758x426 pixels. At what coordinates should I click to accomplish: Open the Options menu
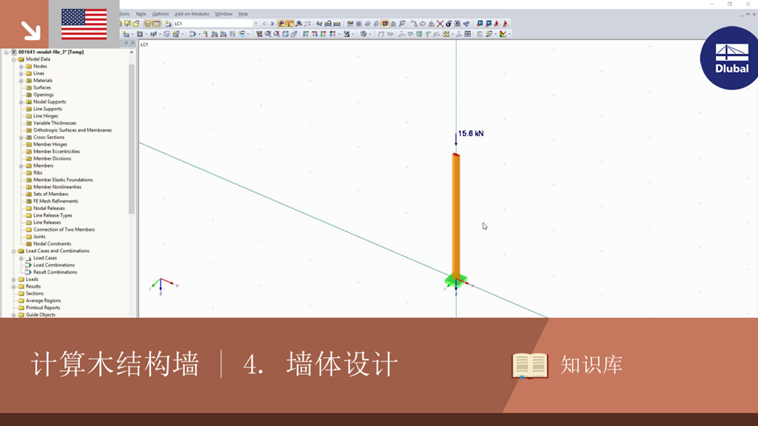[159, 13]
